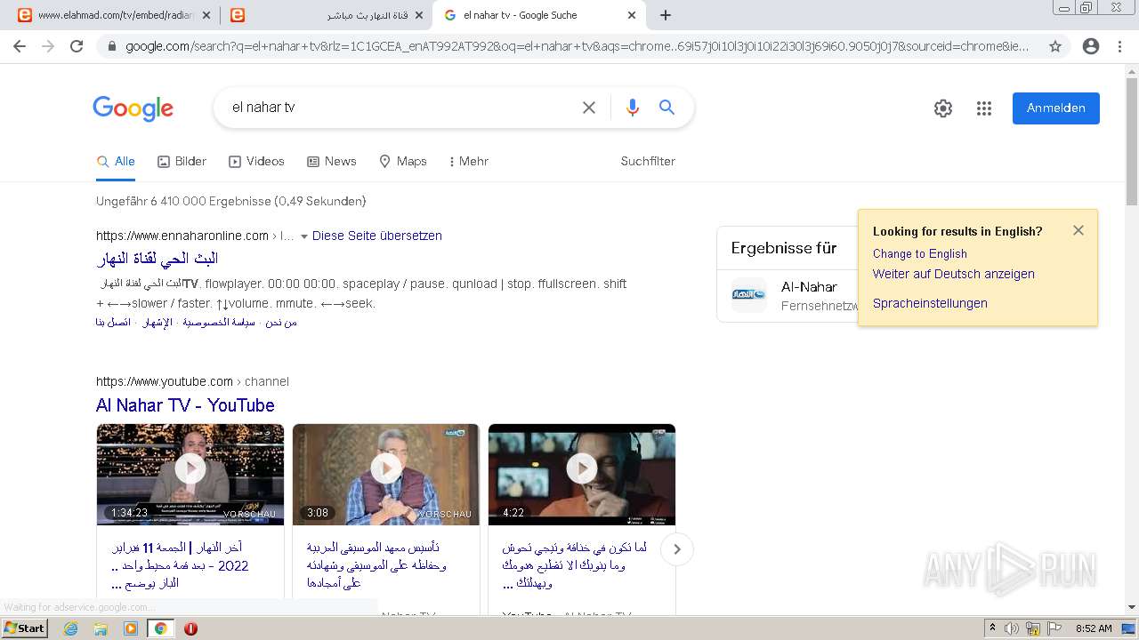This screenshot has width=1139, height=640.
Task: Show hidden tray icons arrow
Action: pos(992,628)
